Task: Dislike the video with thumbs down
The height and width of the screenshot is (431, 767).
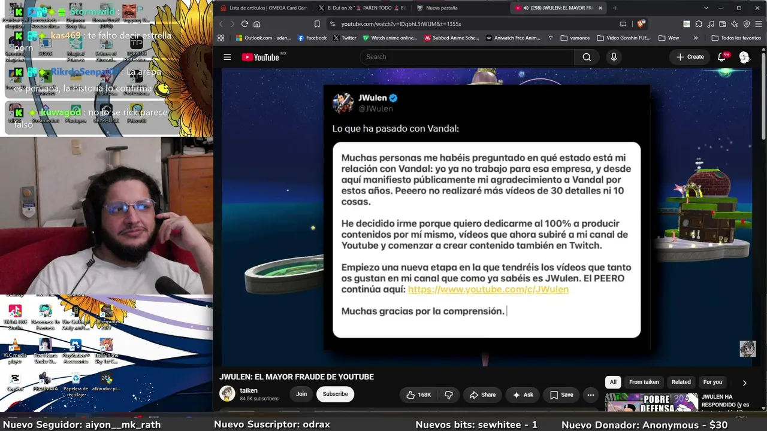Action: [448, 394]
